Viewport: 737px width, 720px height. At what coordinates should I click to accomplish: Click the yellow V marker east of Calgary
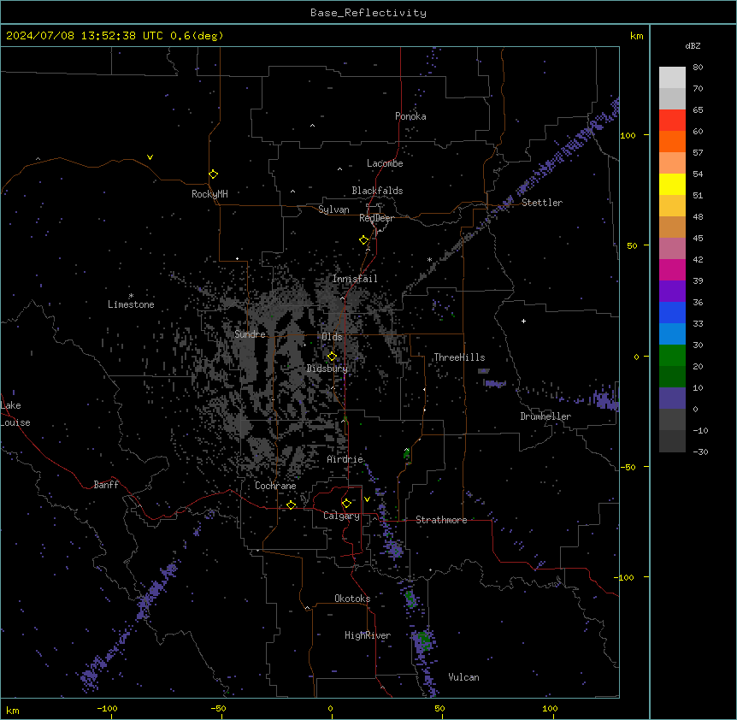pos(367,499)
